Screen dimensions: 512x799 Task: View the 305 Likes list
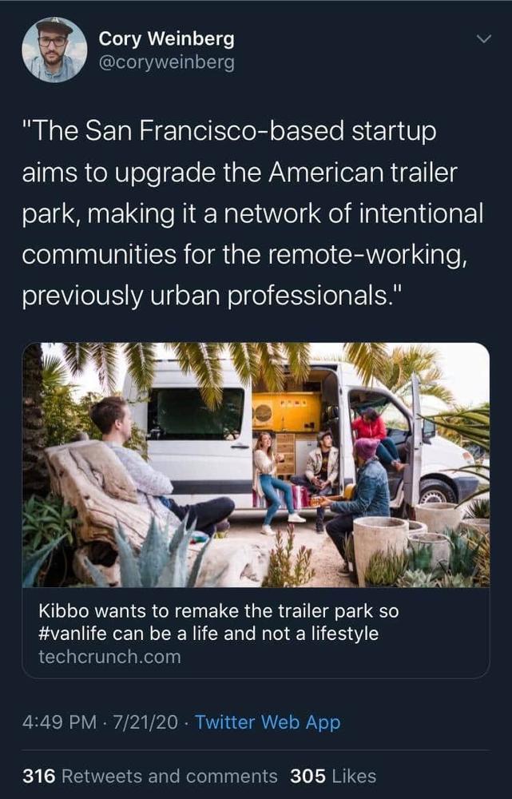coord(333,776)
